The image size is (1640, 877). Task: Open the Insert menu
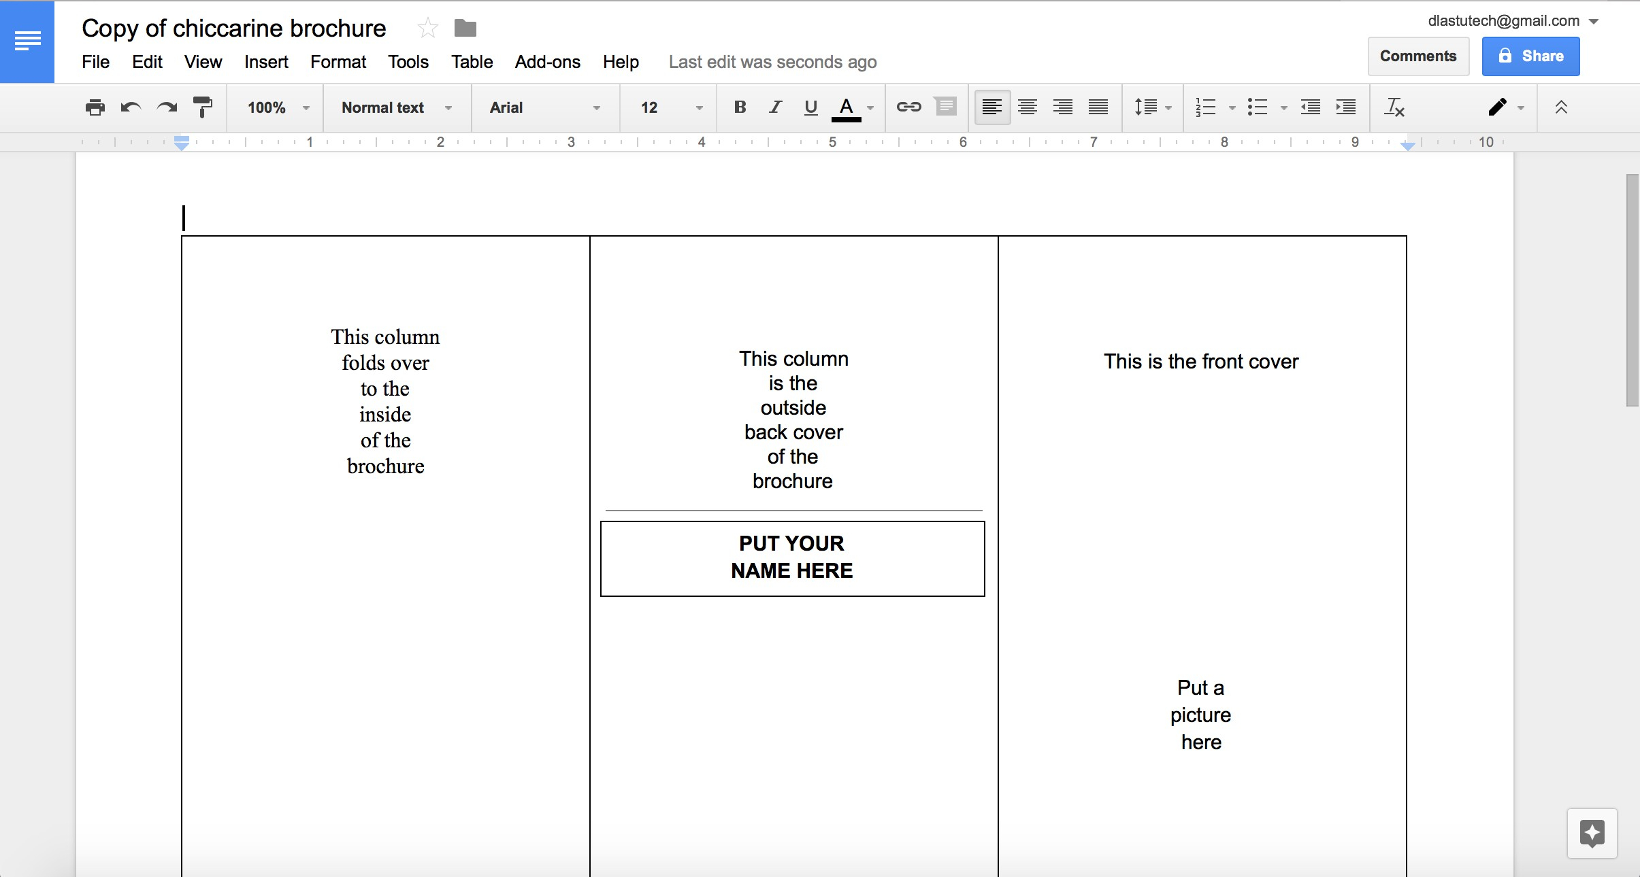point(266,61)
